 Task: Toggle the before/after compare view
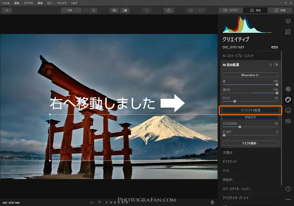(x=125, y=10)
